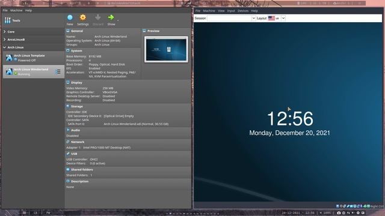Expand the Core machine group

click(4, 32)
